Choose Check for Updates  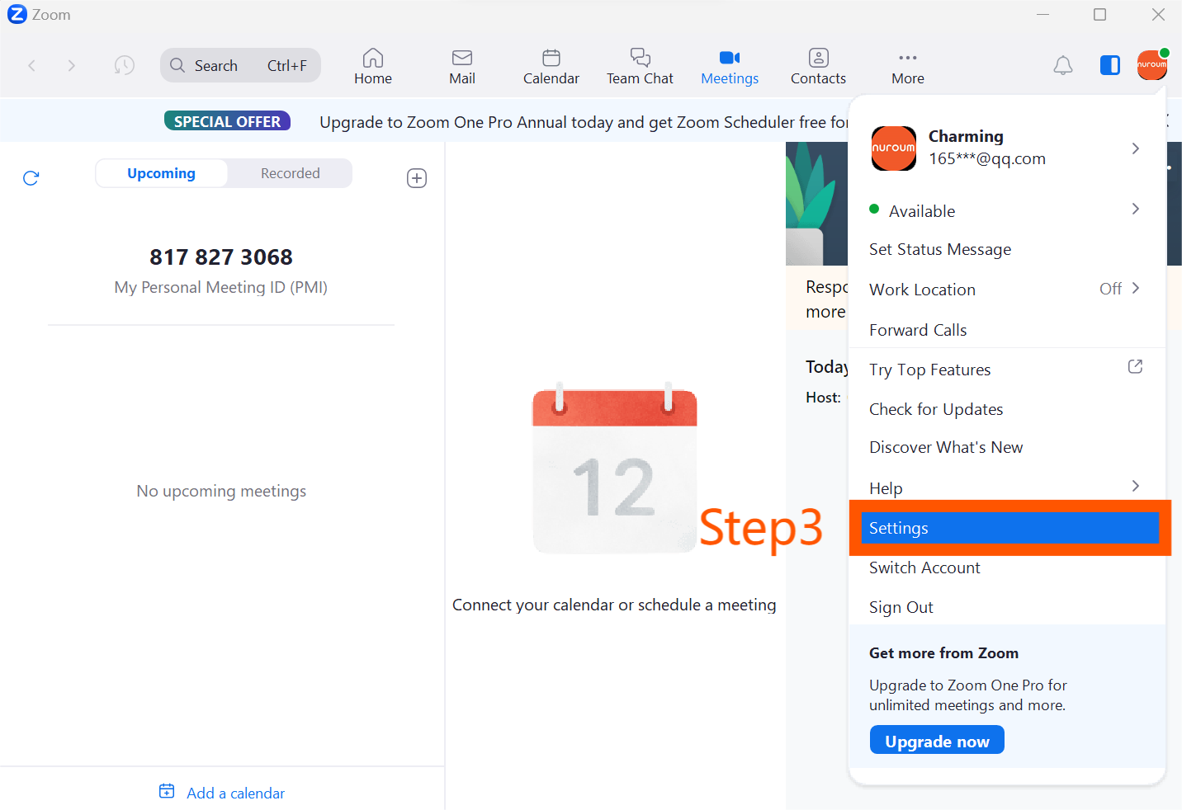pyautogui.click(x=936, y=409)
